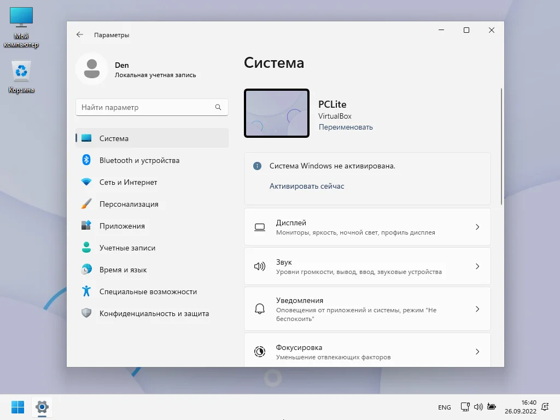Open the Windows Start button
This screenshot has height=420, width=560.
point(18,407)
